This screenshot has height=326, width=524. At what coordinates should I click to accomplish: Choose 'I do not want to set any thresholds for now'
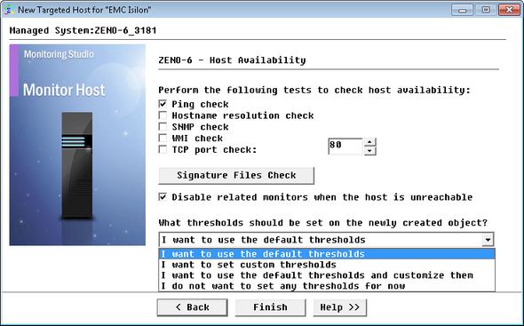(x=327, y=286)
